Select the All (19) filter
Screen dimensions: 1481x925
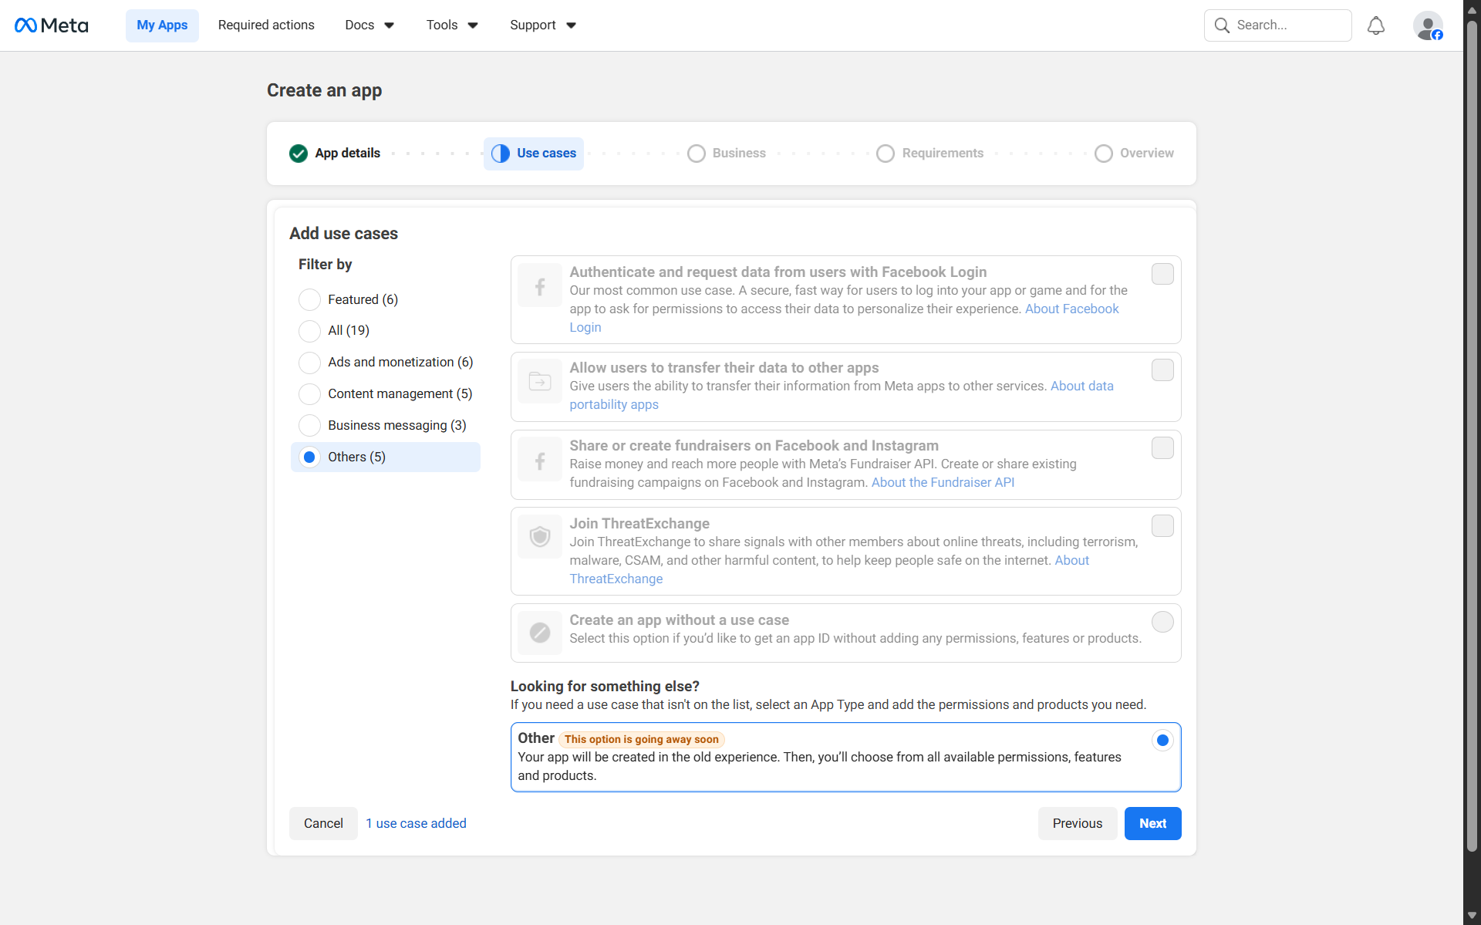[x=309, y=330]
